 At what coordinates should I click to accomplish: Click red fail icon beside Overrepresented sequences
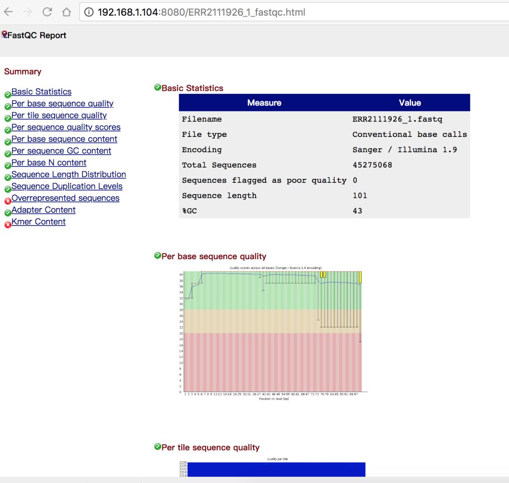point(8,201)
